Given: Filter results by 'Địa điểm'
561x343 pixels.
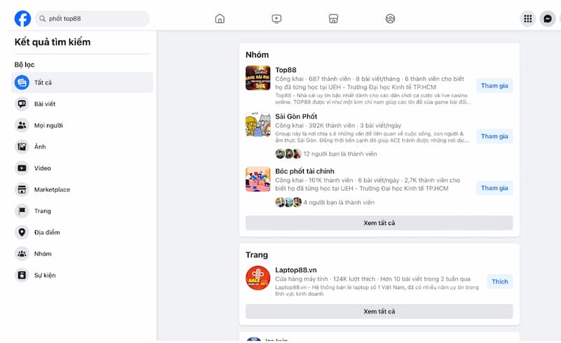Looking at the screenshot, I should coord(47,232).
